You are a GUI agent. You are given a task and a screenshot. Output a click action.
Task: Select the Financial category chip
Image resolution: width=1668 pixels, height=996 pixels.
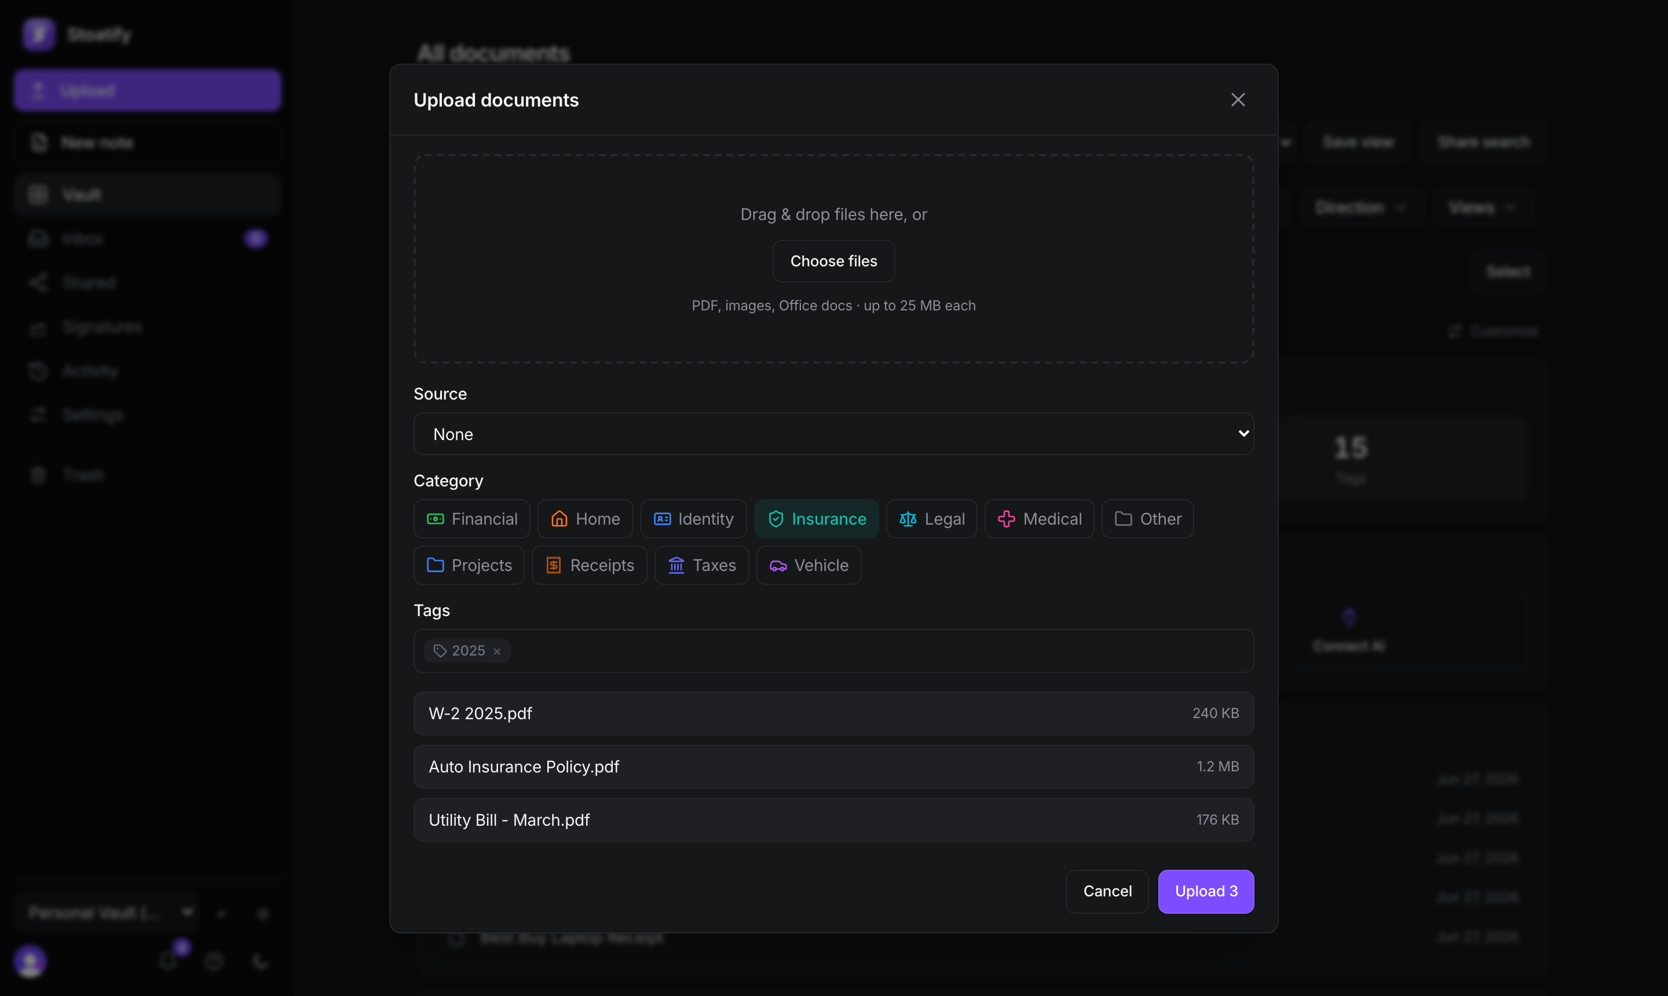[471, 519]
